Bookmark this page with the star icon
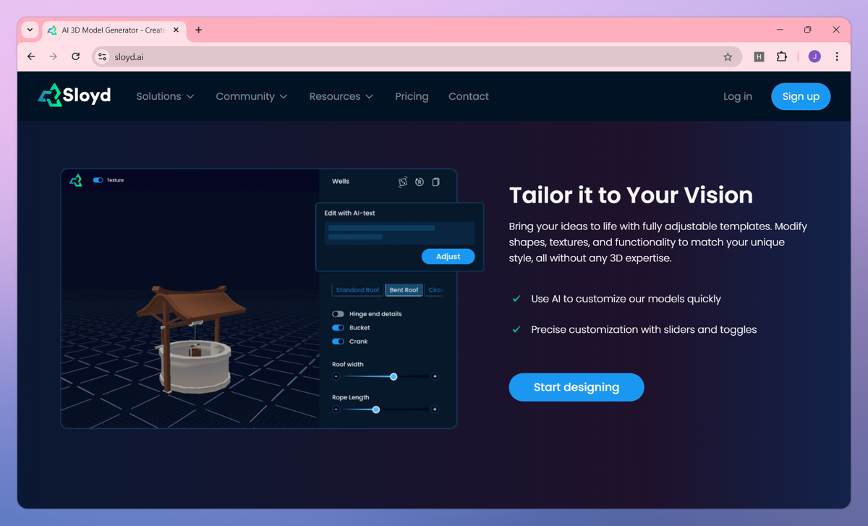Image resolution: width=868 pixels, height=526 pixels. click(728, 56)
